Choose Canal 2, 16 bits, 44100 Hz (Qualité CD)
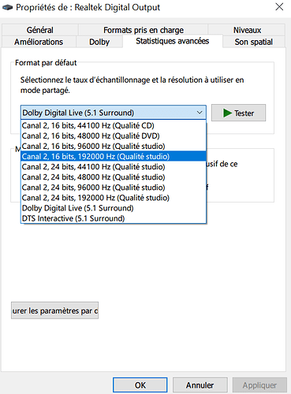The height and width of the screenshot is (394, 291). pyautogui.click(x=114, y=125)
